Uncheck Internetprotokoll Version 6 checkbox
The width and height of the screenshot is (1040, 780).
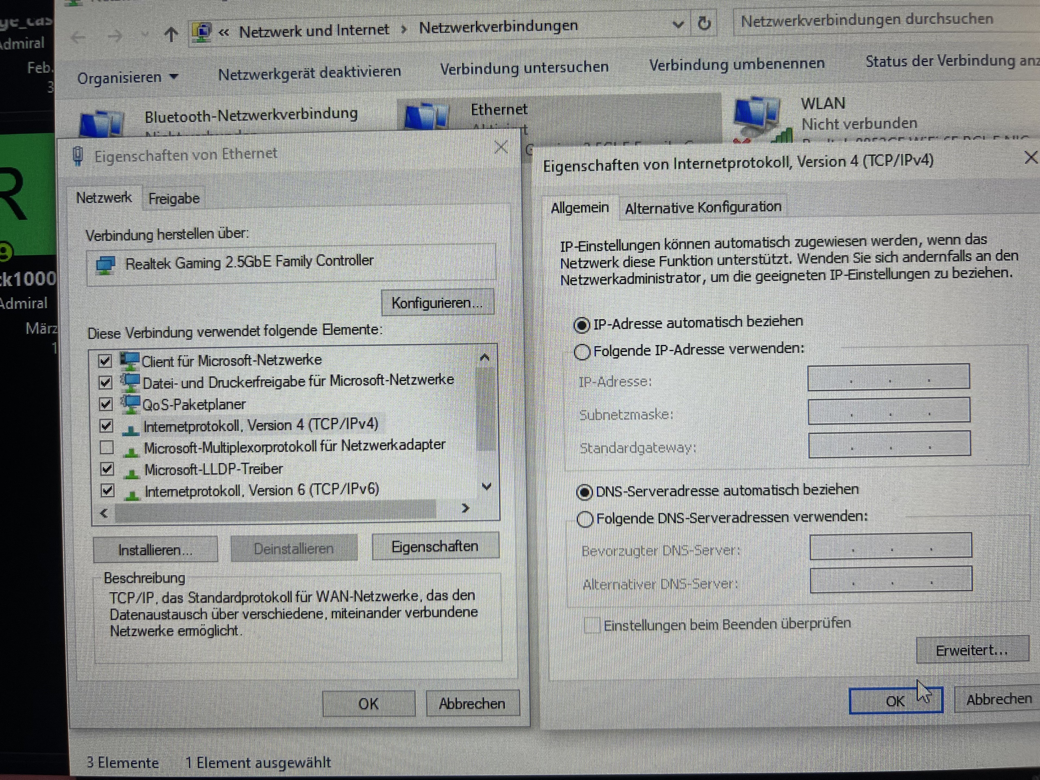point(107,491)
